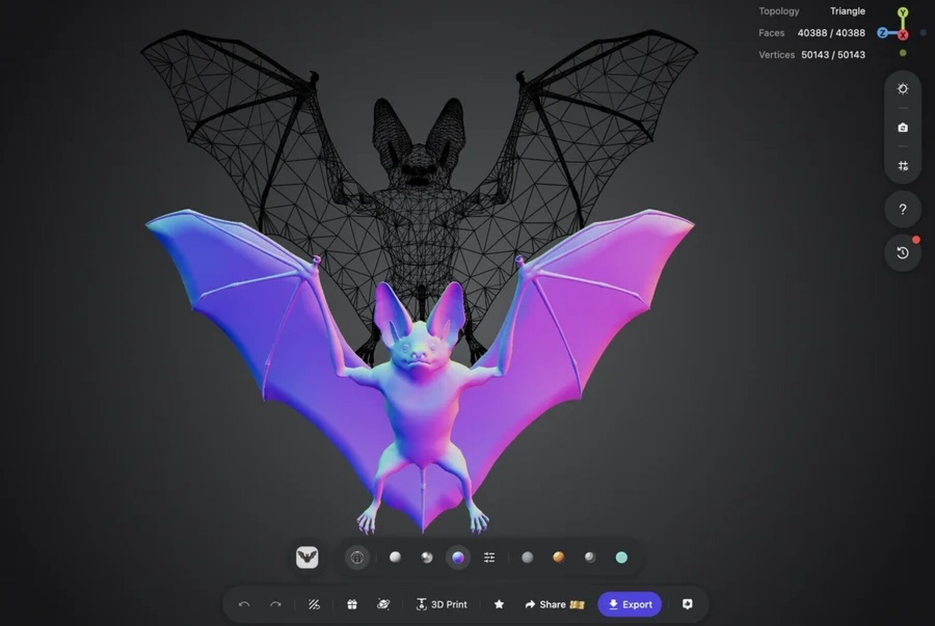The image size is (935, 626).
Task: Toggle wireframe view globe icon
Action: click(357, 557)
